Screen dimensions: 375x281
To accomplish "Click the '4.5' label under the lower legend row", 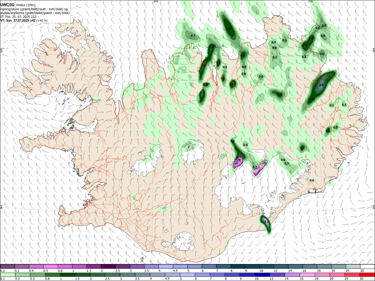I will click(167, 279).
